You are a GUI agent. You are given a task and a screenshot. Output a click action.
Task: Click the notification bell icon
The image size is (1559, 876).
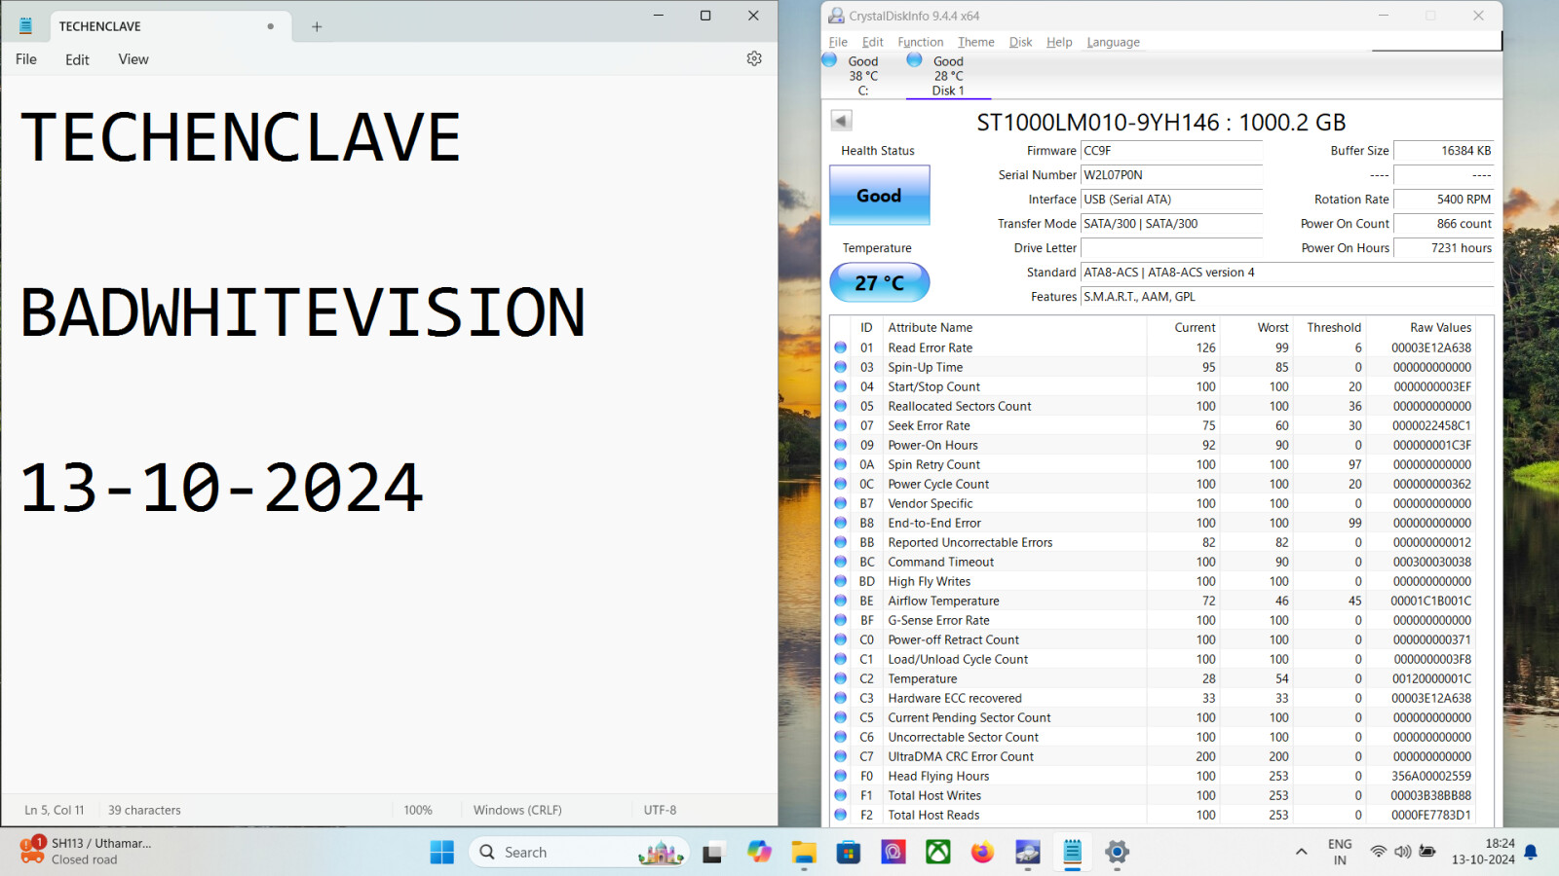1531,853
